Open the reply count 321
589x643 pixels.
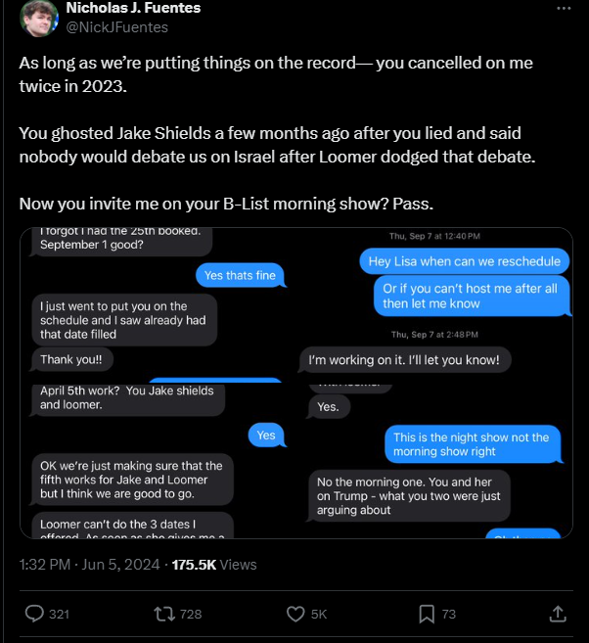tap(59, 615)
